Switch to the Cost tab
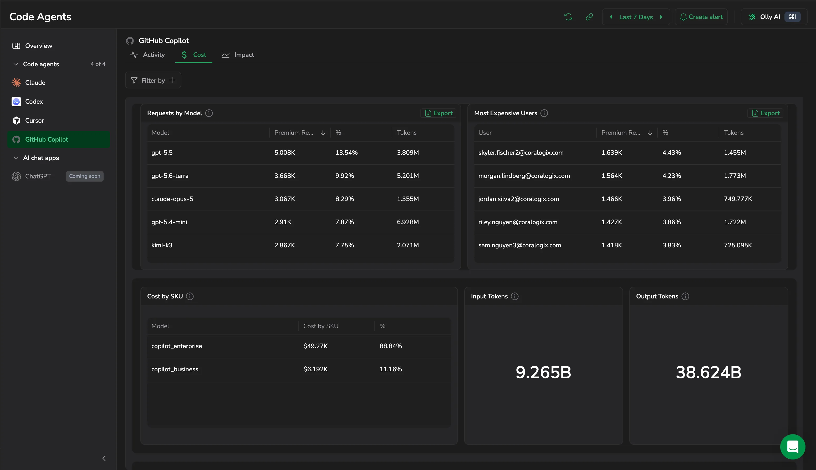The image size is (816, 470). [194, 54]
